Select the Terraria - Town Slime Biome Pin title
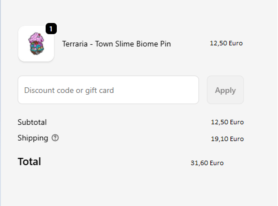 point(116,44)
